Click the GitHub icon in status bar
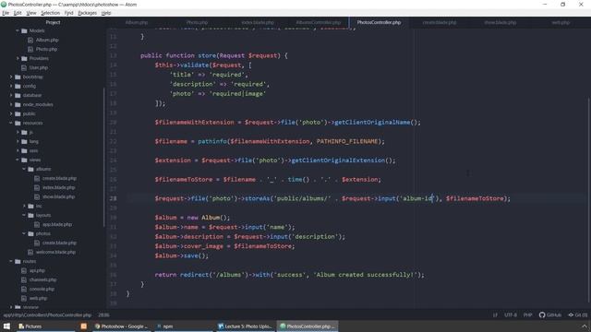This screenshot has height=332, width=591. tap(542, 314)
